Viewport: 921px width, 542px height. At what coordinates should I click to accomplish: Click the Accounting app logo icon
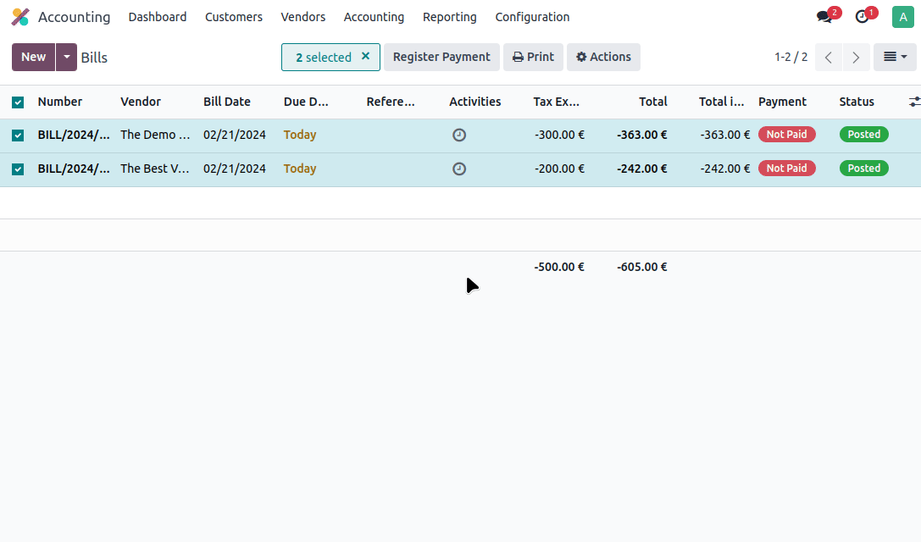click(20, 17)
